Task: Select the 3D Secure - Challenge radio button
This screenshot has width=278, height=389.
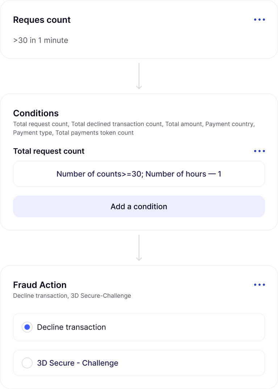Action: [x=27, y=363]
